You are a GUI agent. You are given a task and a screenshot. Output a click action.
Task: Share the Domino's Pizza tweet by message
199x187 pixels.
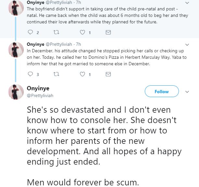(109, 74)
